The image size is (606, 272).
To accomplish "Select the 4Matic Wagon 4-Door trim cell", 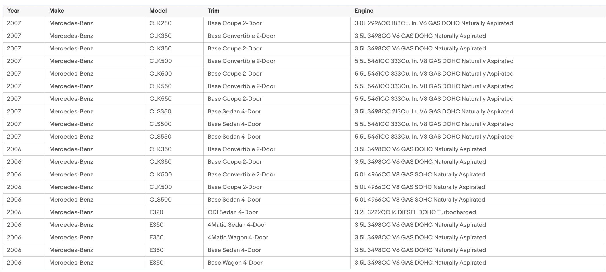I will [x=277, y=238].
